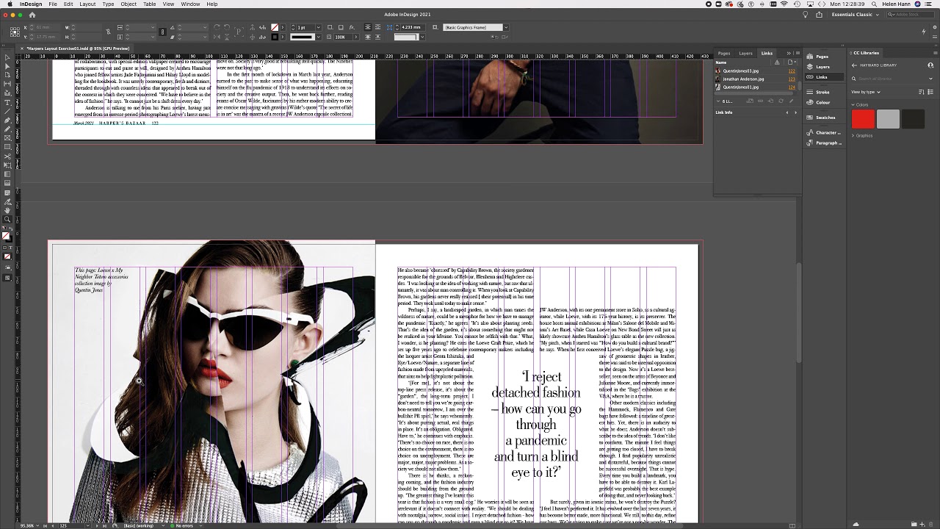Expand the Graphics section in CC Libraries
Image resolution: width=940 pixels, height=529 pixels.
(853, 135)
